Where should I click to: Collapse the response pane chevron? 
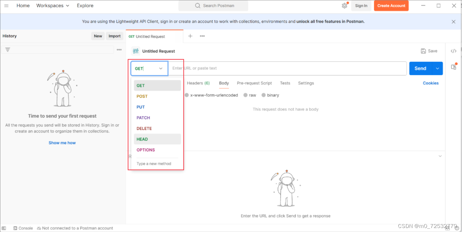click(440, 156)
